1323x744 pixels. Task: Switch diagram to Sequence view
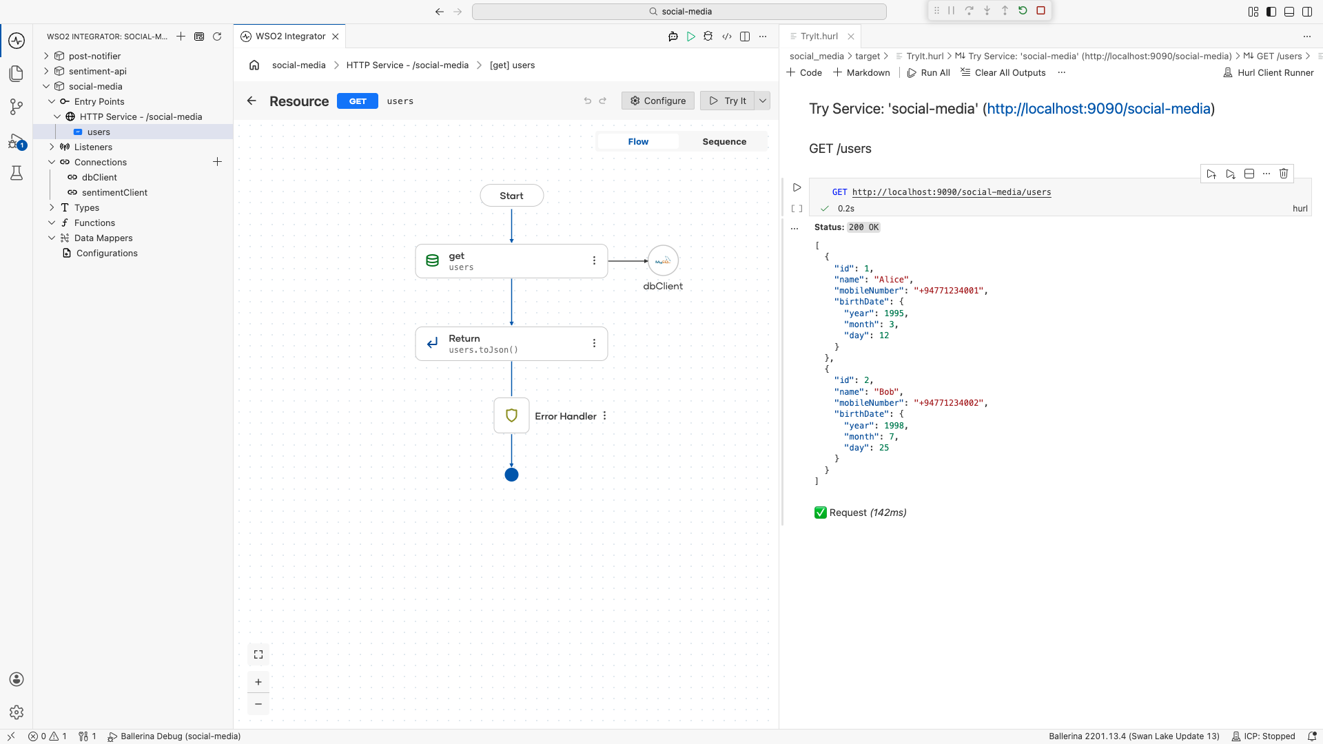(x=724, y=141)
